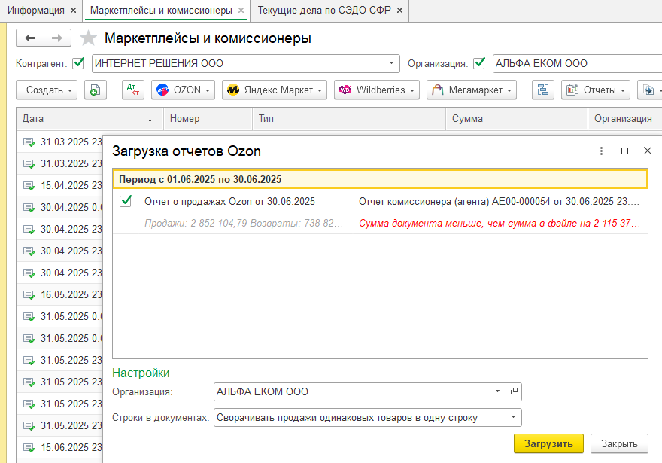Viewport: 662px width, 463px height.
Task: Click the Настройки section heading
Action: click(x=141, y=373)
